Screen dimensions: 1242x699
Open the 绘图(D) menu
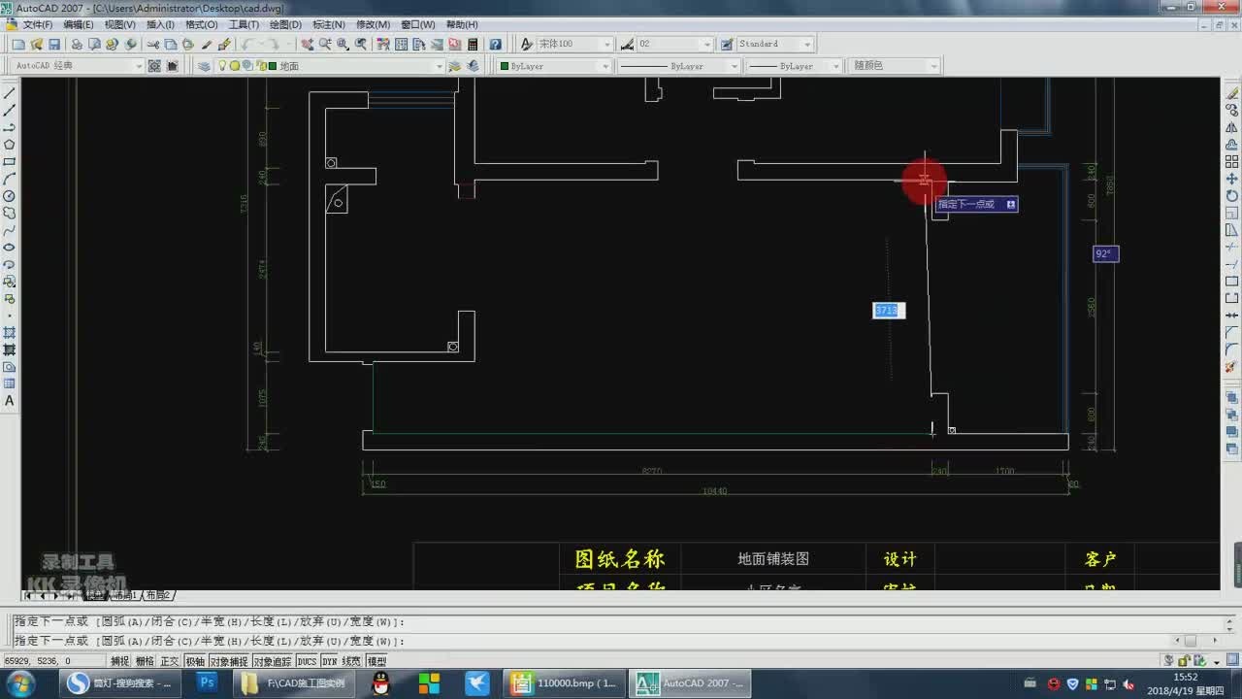coord(285,24)
